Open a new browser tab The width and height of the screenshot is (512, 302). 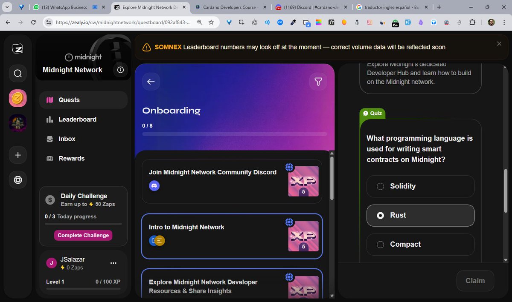point(439,7)
